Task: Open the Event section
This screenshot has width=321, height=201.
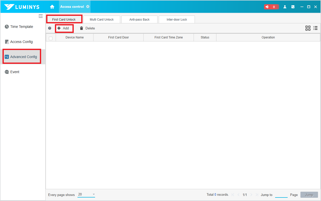Action: (x=15, y=72)
